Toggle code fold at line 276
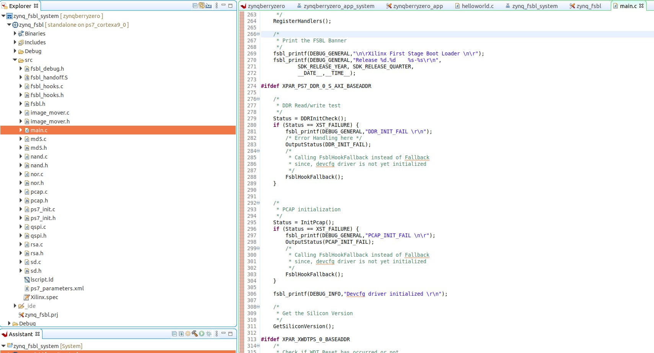The height and width of the screenshot is (353, 654). [x=258, y=99]
